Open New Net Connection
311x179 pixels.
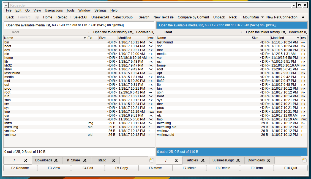click(282, 17)
